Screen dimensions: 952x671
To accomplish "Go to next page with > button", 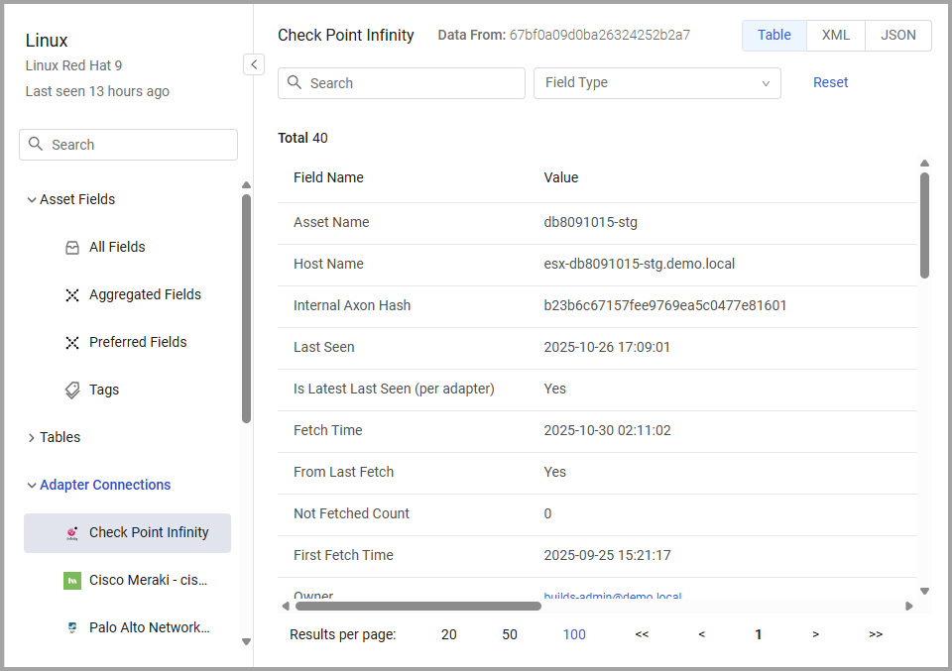I will 815,634.
